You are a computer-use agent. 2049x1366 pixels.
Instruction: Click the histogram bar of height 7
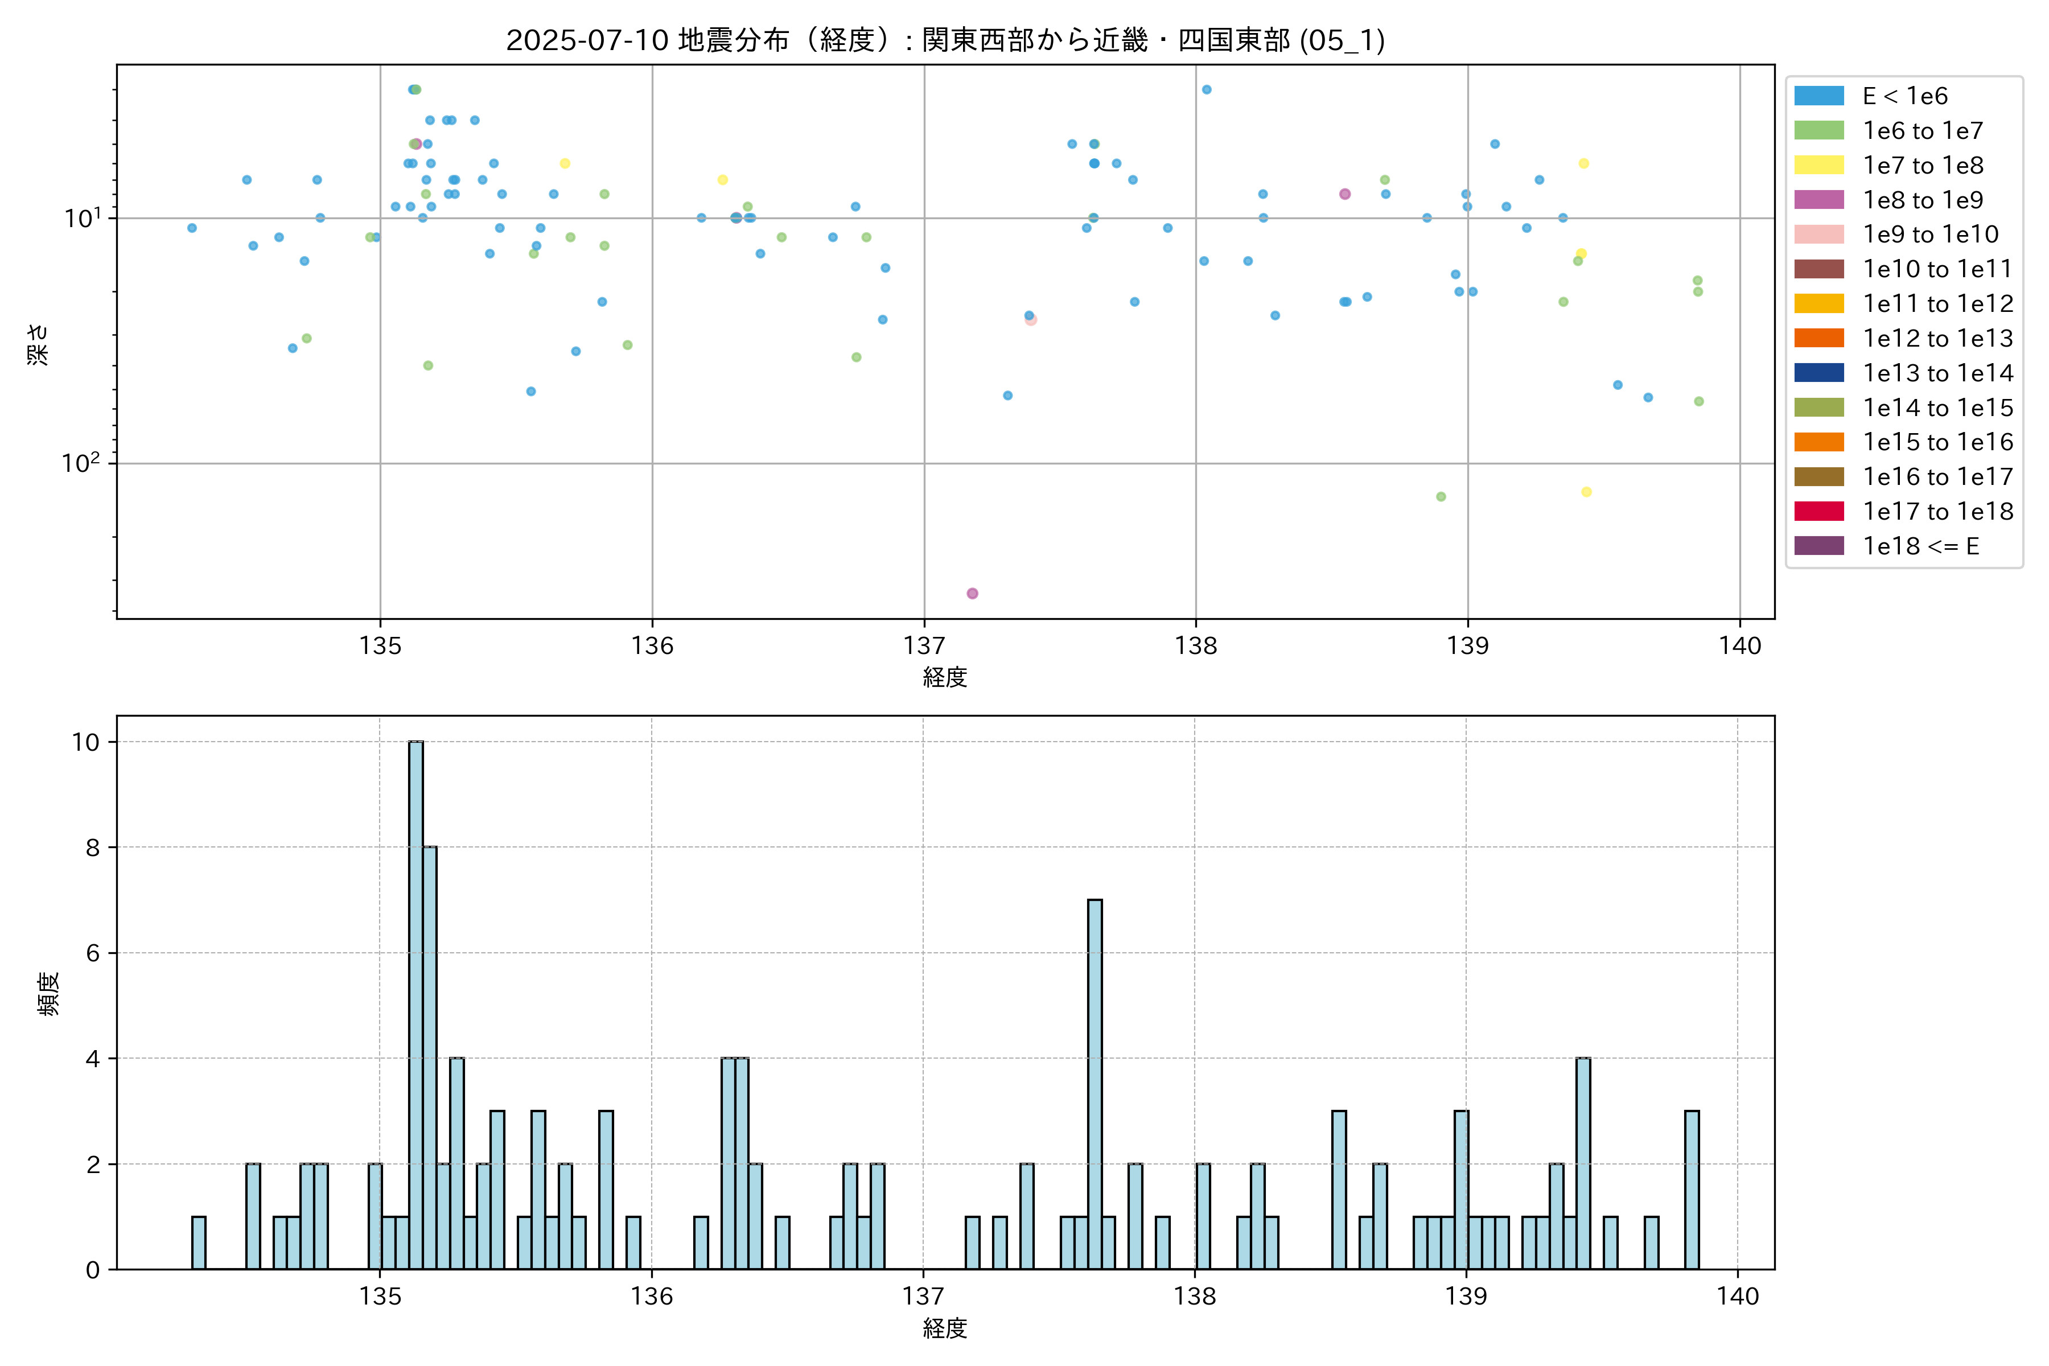point(1095,1085)
